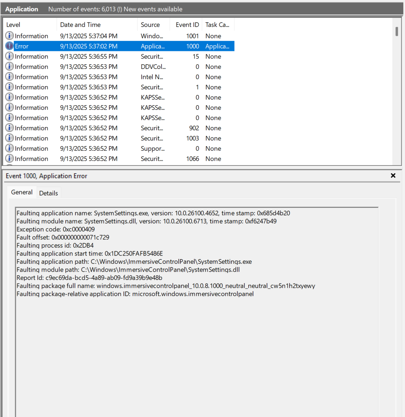Click the Source column header
Viewport: 405px width, 417px height.
[x=151, y=24]
